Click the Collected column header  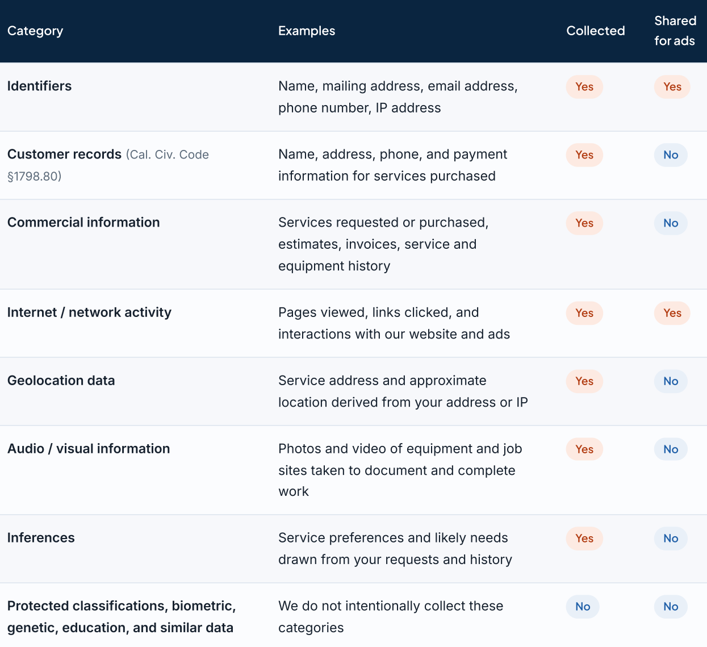(x=596, y=31)
